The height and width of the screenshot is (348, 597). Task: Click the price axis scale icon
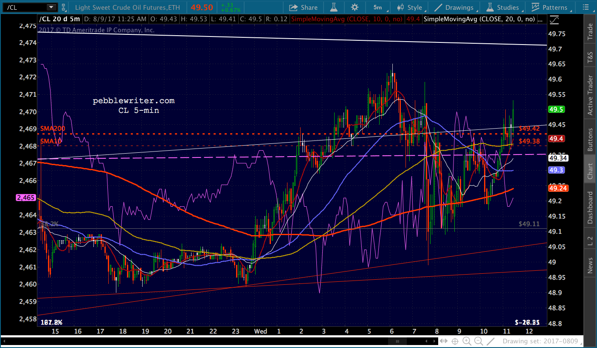[554, 20]
